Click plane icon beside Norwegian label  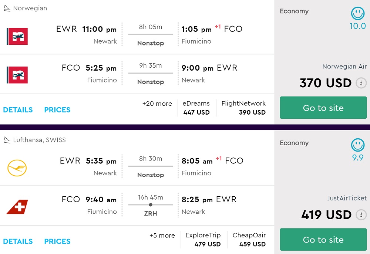pyautogui.click(x=7, y=8)
